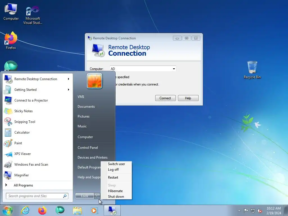Click the Start orb button
The image size is (288, 216).
point(7,210)
